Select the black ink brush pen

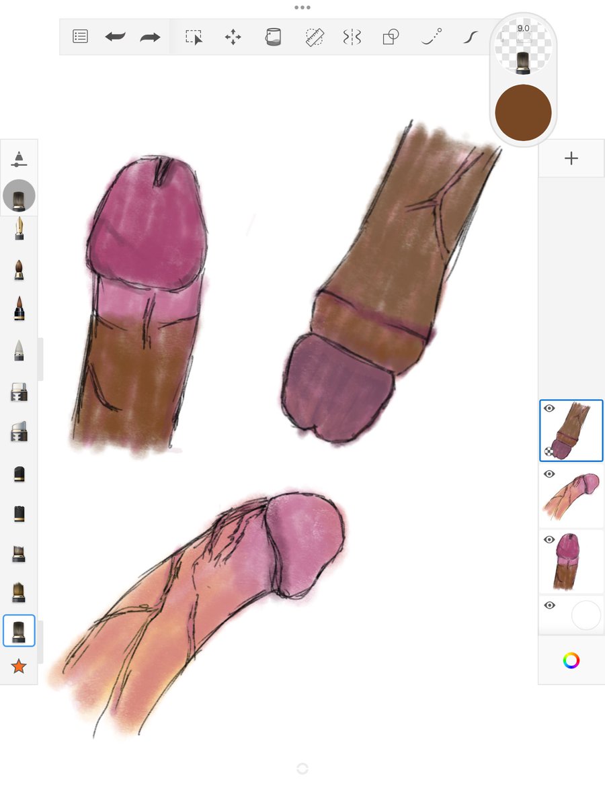point(19,308)
